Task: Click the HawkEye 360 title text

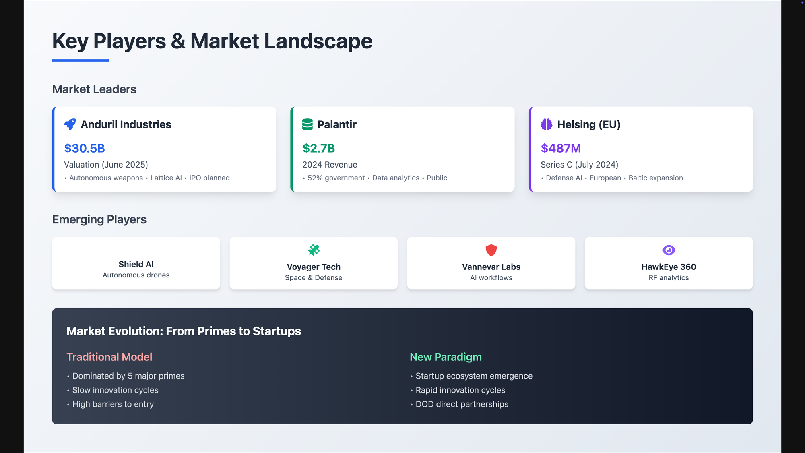Action: click(669, 267)
